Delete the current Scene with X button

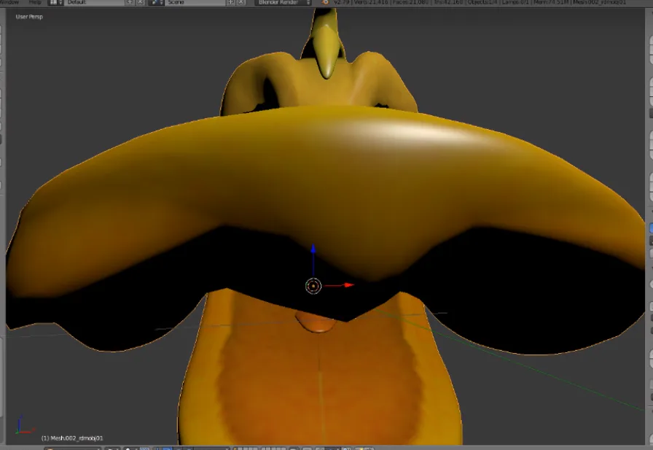(x=241, y=2)
